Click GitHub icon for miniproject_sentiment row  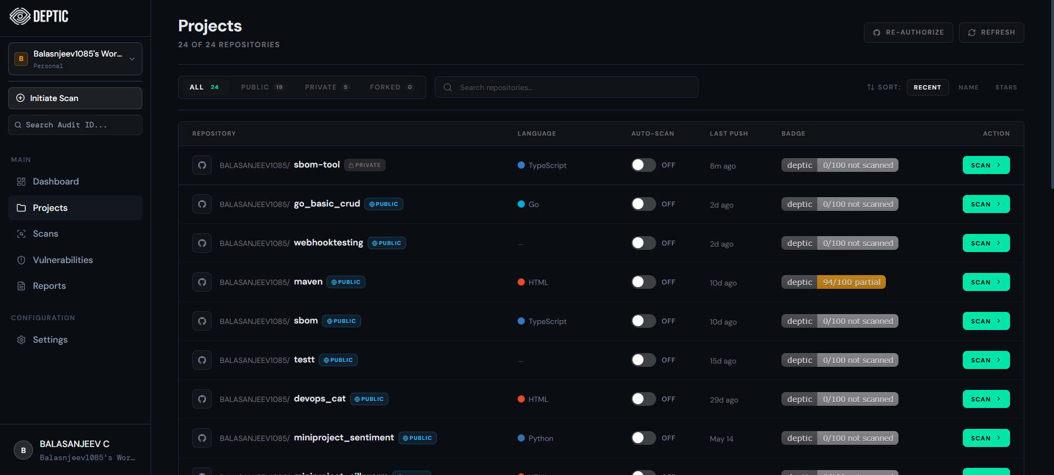click(202, 438)
